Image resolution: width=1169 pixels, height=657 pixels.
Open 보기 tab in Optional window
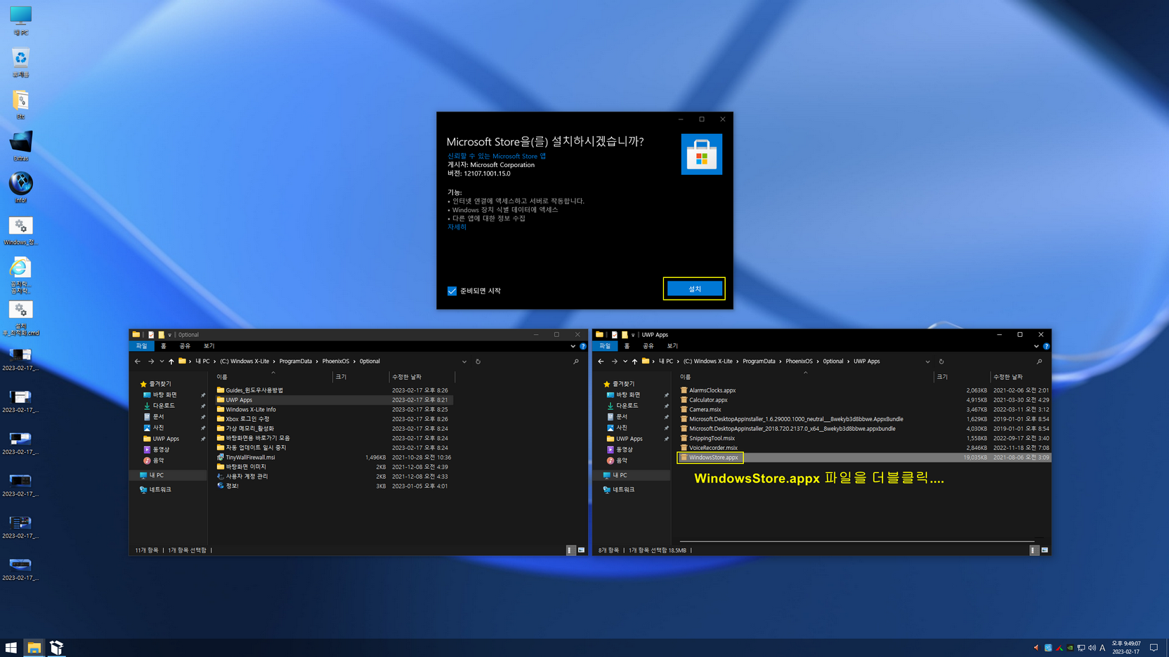coord(209,346)
